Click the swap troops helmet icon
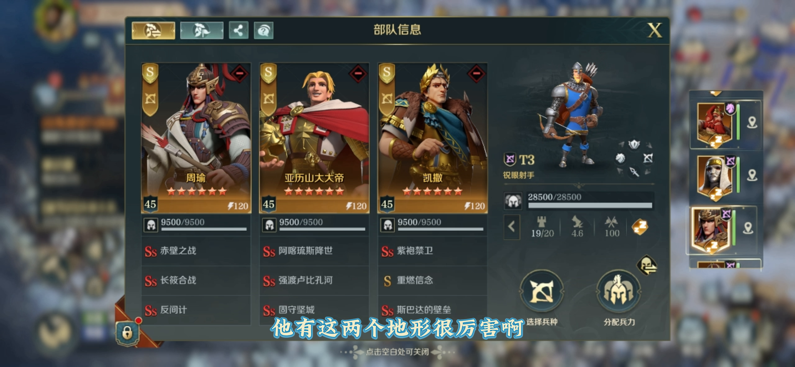 point(647,265)
